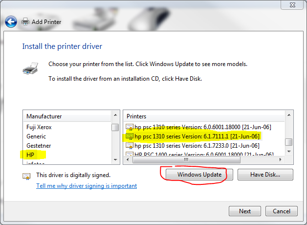The width and height of the screenshot is (307, 225).
Task: Click Manufacturer list vertical scrollbar thumb
Action: [115, 128]
